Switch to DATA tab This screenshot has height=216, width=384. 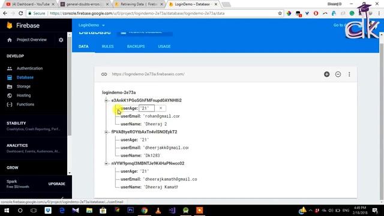[83, 46]
